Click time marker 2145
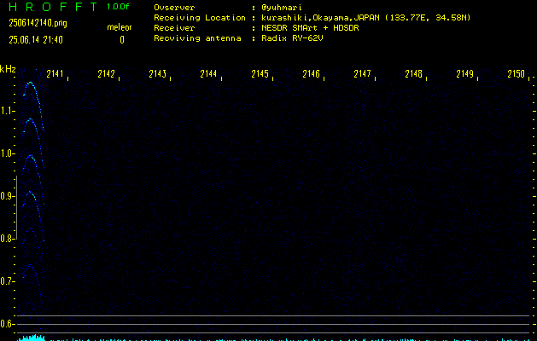The height and width of the screenshot is (341, 537). pos(260,74)
